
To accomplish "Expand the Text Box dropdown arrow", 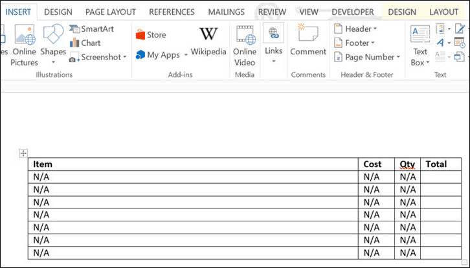I will (428, 62).
